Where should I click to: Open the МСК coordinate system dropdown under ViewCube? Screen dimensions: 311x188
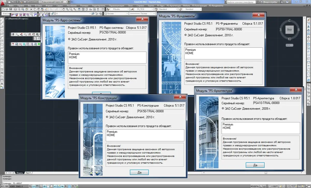click(289, 45)
